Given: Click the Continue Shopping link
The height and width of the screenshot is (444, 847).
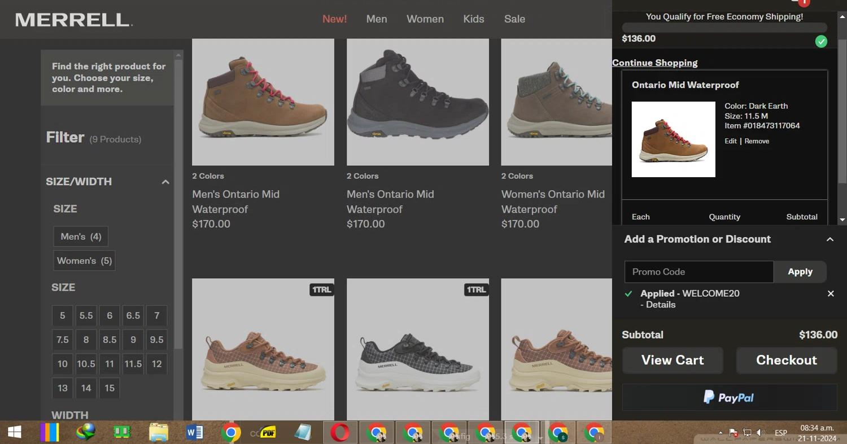Looking at the screenshot, I should point(655,63).
